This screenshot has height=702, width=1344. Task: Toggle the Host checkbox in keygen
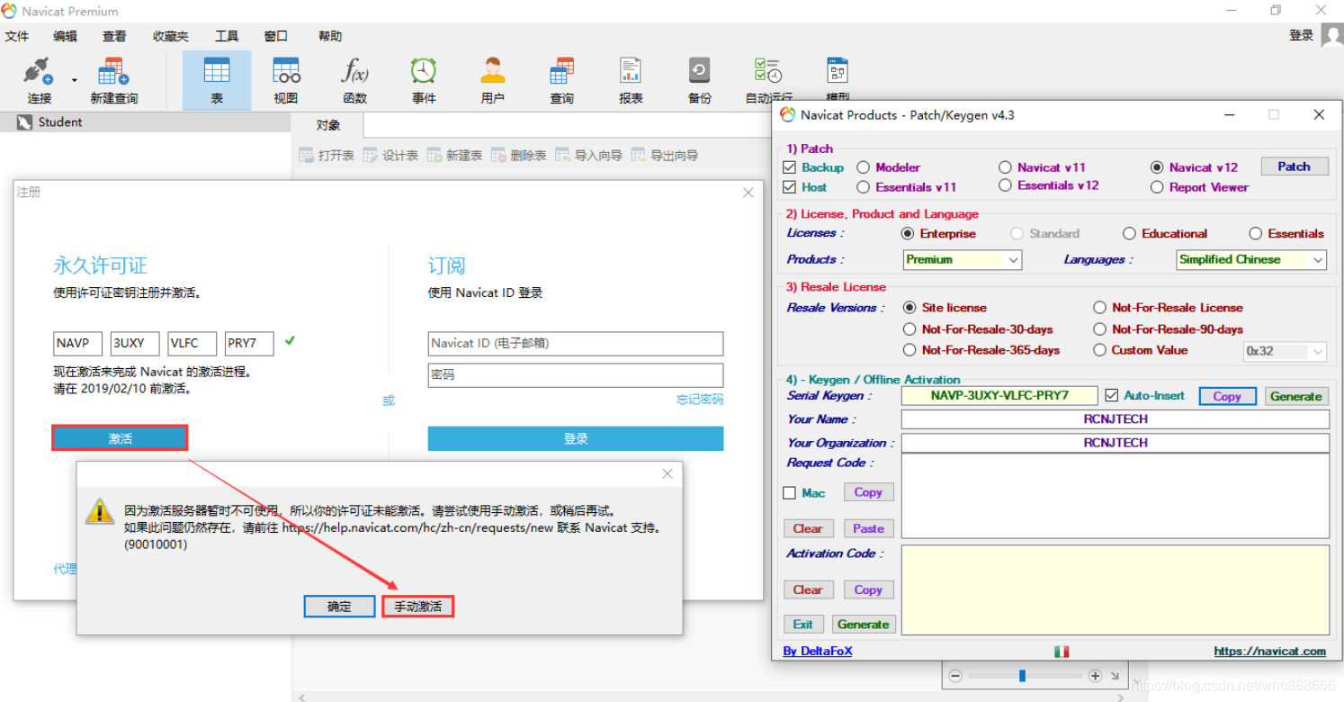tap(789, 187)
